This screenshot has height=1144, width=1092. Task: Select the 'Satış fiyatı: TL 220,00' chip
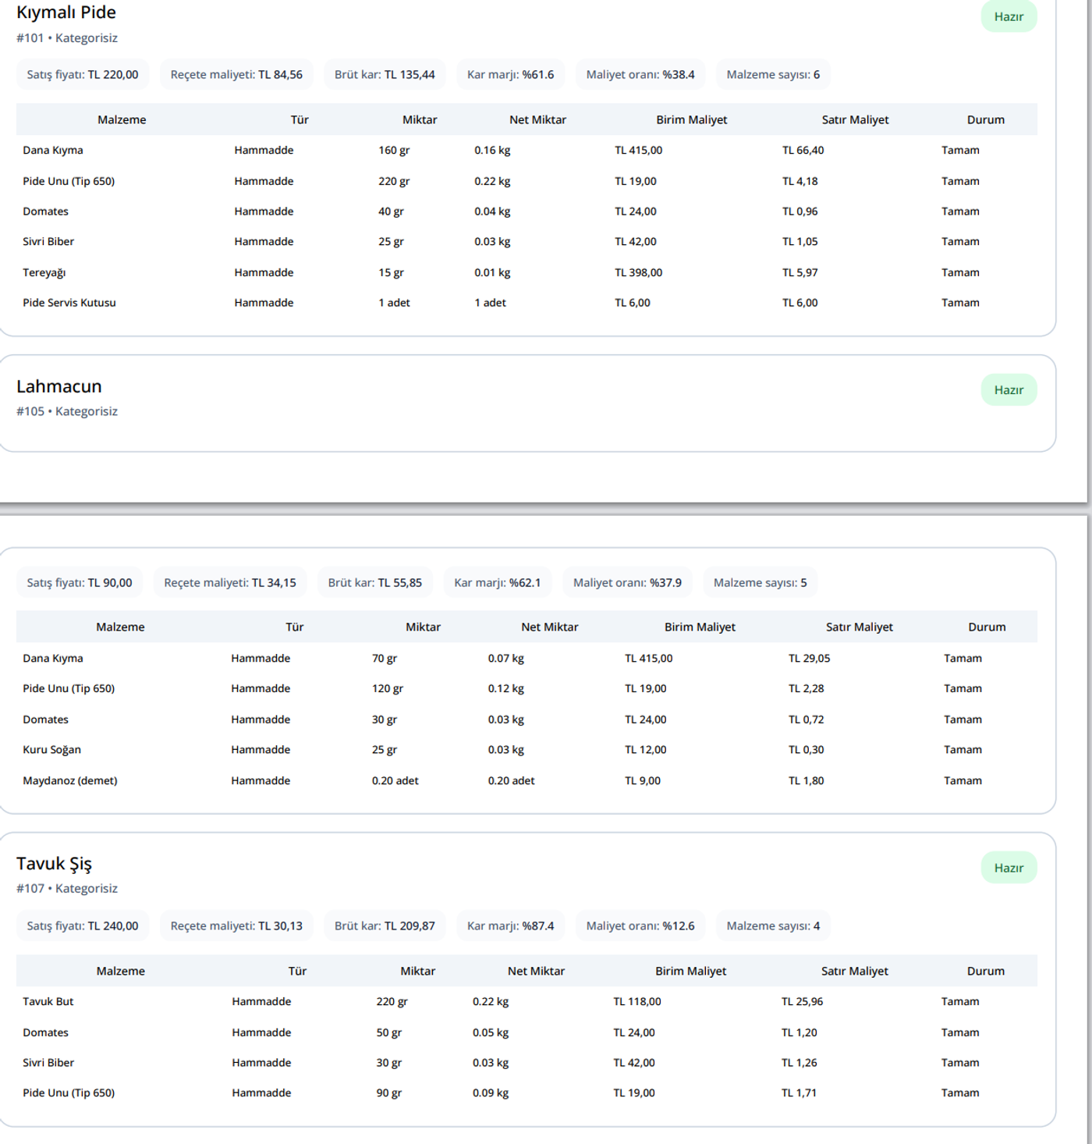(83, 75)
